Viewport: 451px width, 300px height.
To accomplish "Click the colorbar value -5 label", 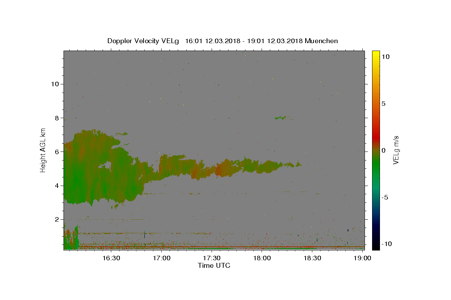I will point(385,197).
